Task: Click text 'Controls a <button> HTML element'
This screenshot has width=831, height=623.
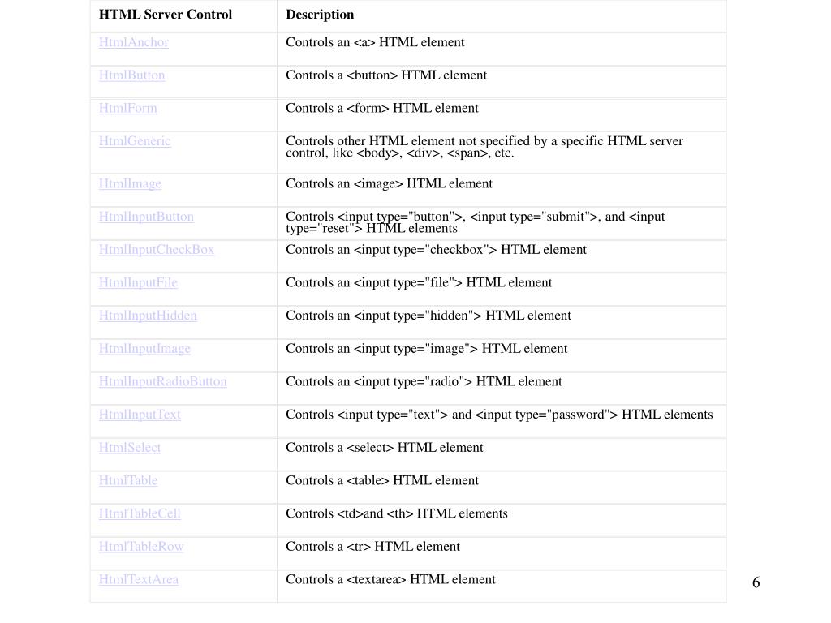Action: click(385, 75)
